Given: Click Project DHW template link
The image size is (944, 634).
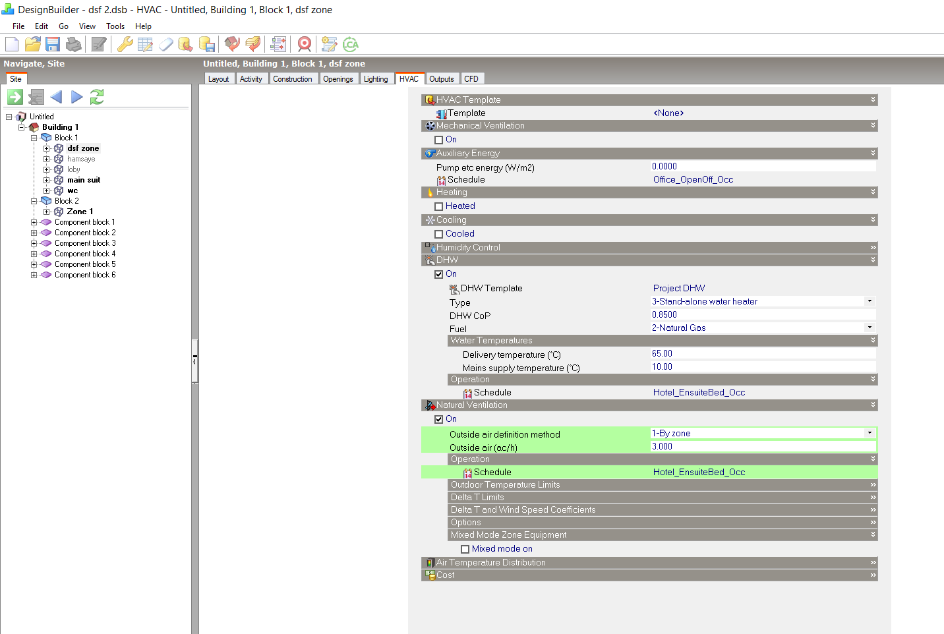Looking at the screenshot, I should coord(679,289).
